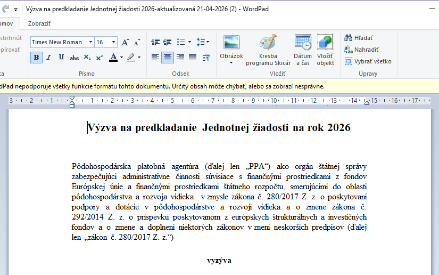Toggle bold formatting button
This screenshot has height=275, width=439.
36,58
